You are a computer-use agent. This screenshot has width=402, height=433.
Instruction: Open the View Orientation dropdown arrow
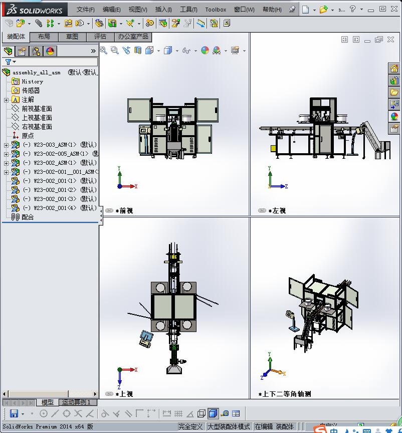coord(158,51)
